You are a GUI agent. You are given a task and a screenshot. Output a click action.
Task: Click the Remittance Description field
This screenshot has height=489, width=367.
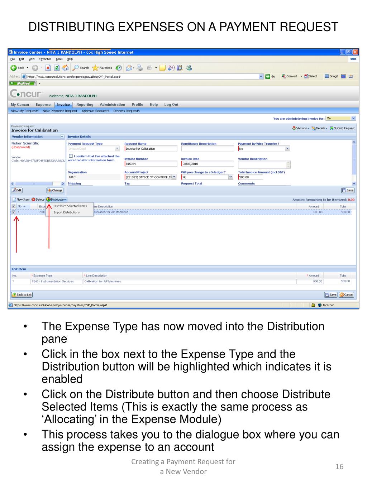coord(208,148)
